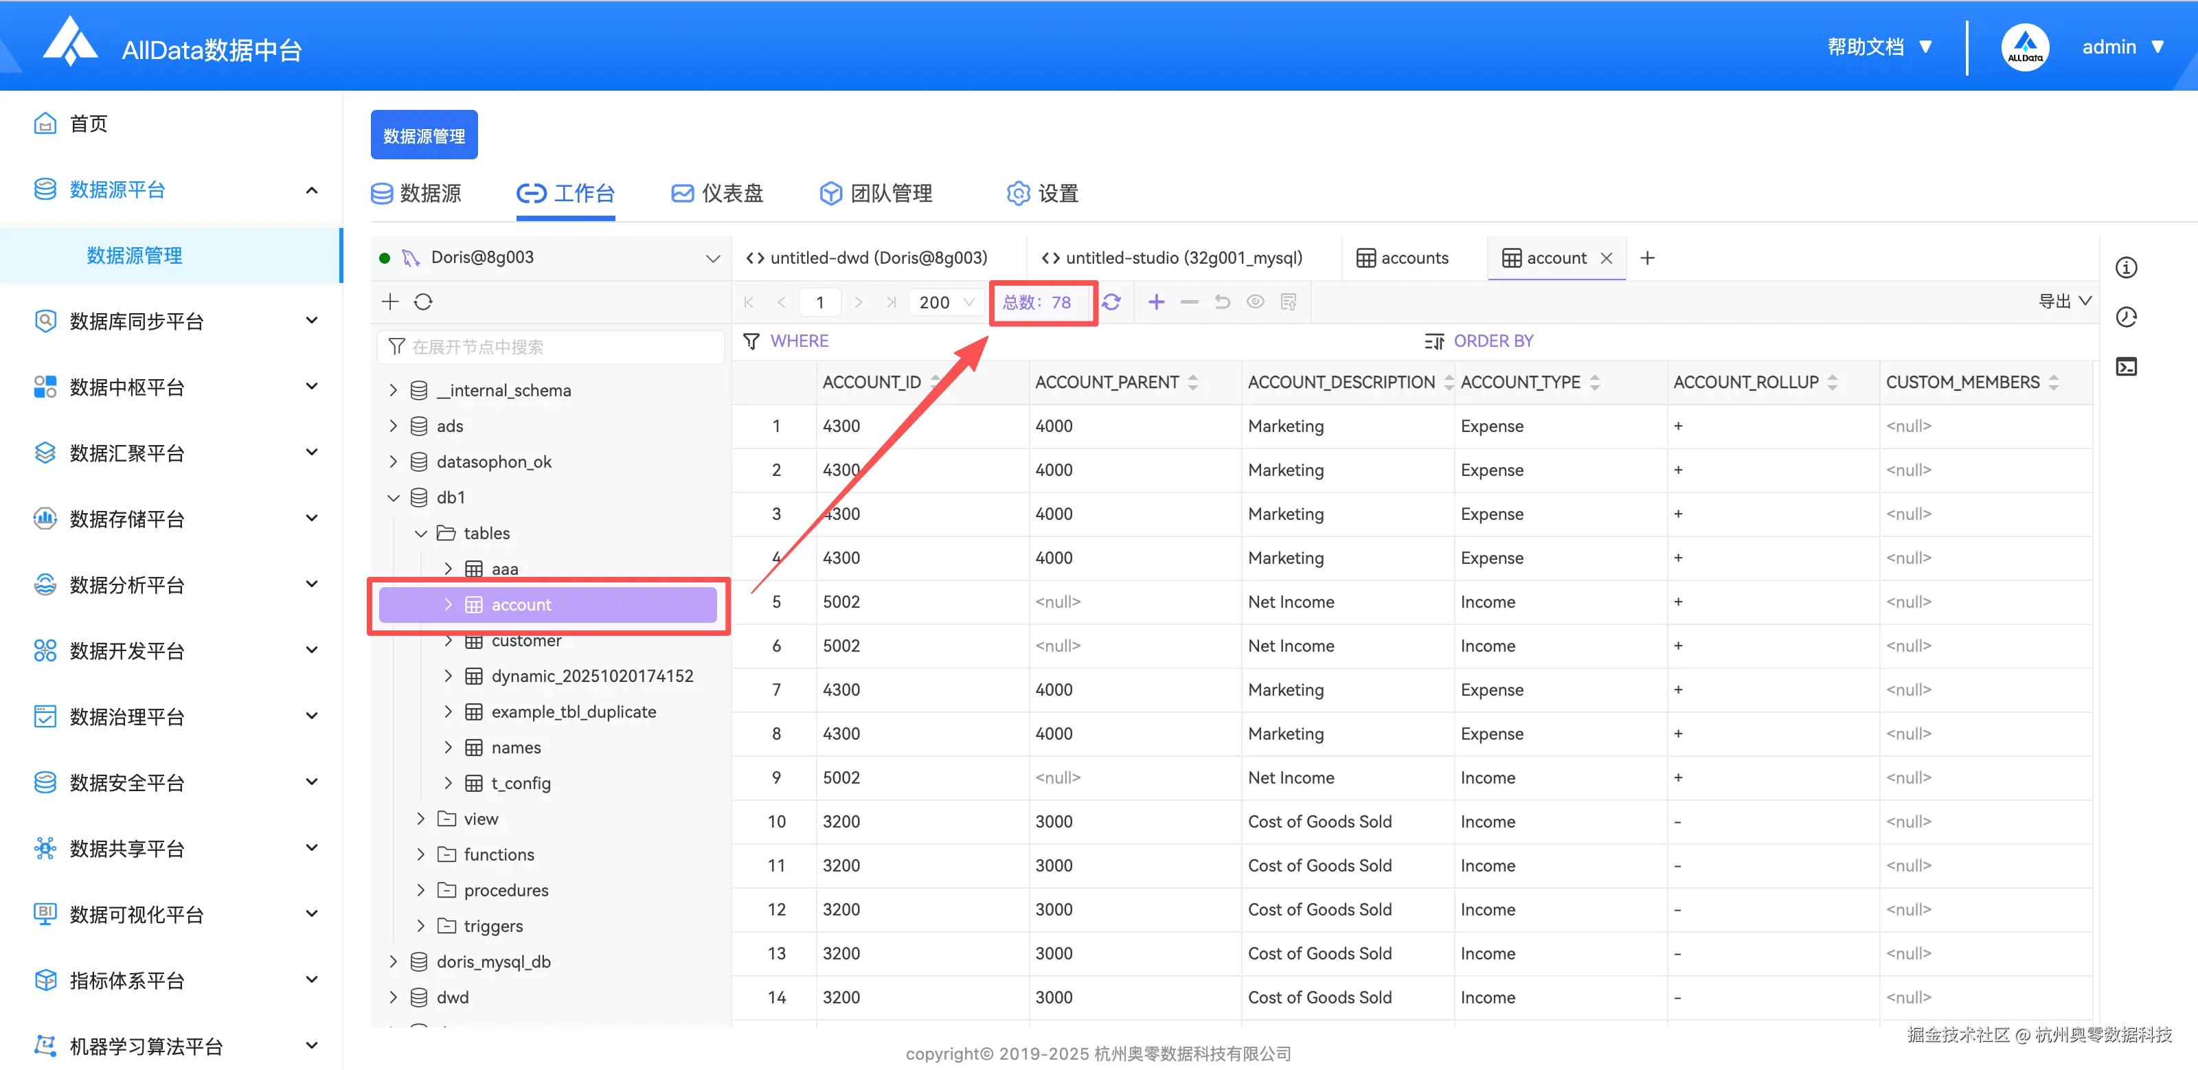
Task: Open the history clock icon on right edge
Action: (x=2125, y=317)
